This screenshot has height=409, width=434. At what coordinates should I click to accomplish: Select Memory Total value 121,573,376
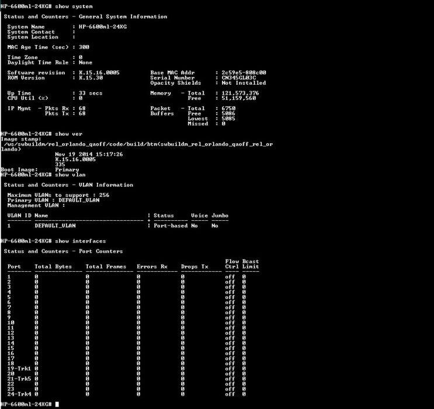240,93
